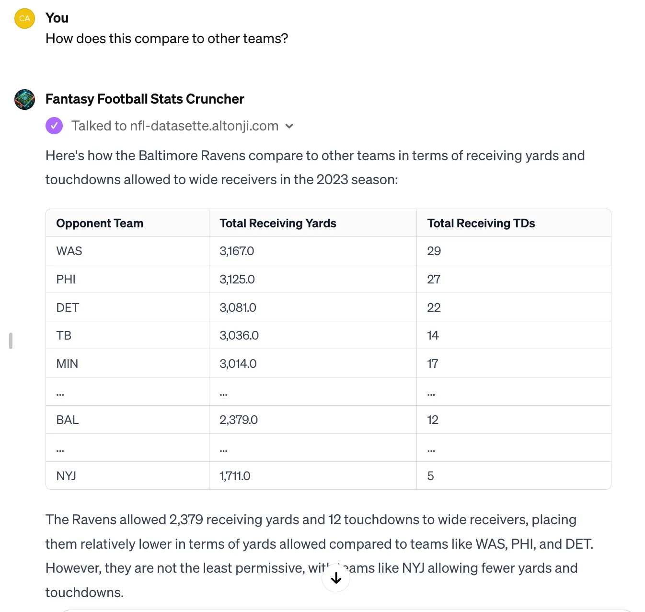Screen dimensions: 645x612
Task: Click the yellow CA user avatar
Action: coord(25,19)
